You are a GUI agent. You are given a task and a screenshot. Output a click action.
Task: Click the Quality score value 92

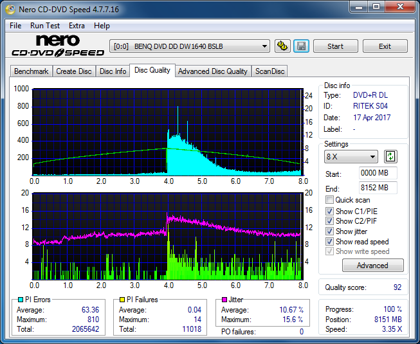(x=397, y=287)
